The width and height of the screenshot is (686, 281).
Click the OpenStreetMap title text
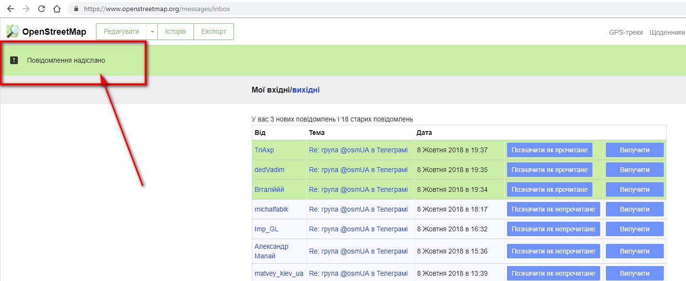point(54,32)
